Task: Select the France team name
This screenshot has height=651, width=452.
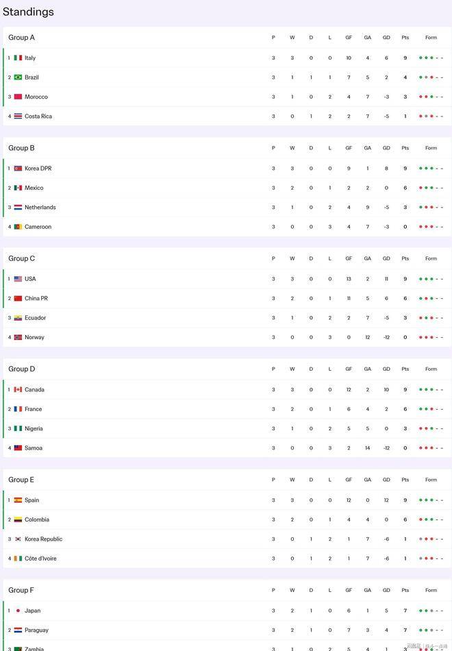Action: click(x=34, y=409)
